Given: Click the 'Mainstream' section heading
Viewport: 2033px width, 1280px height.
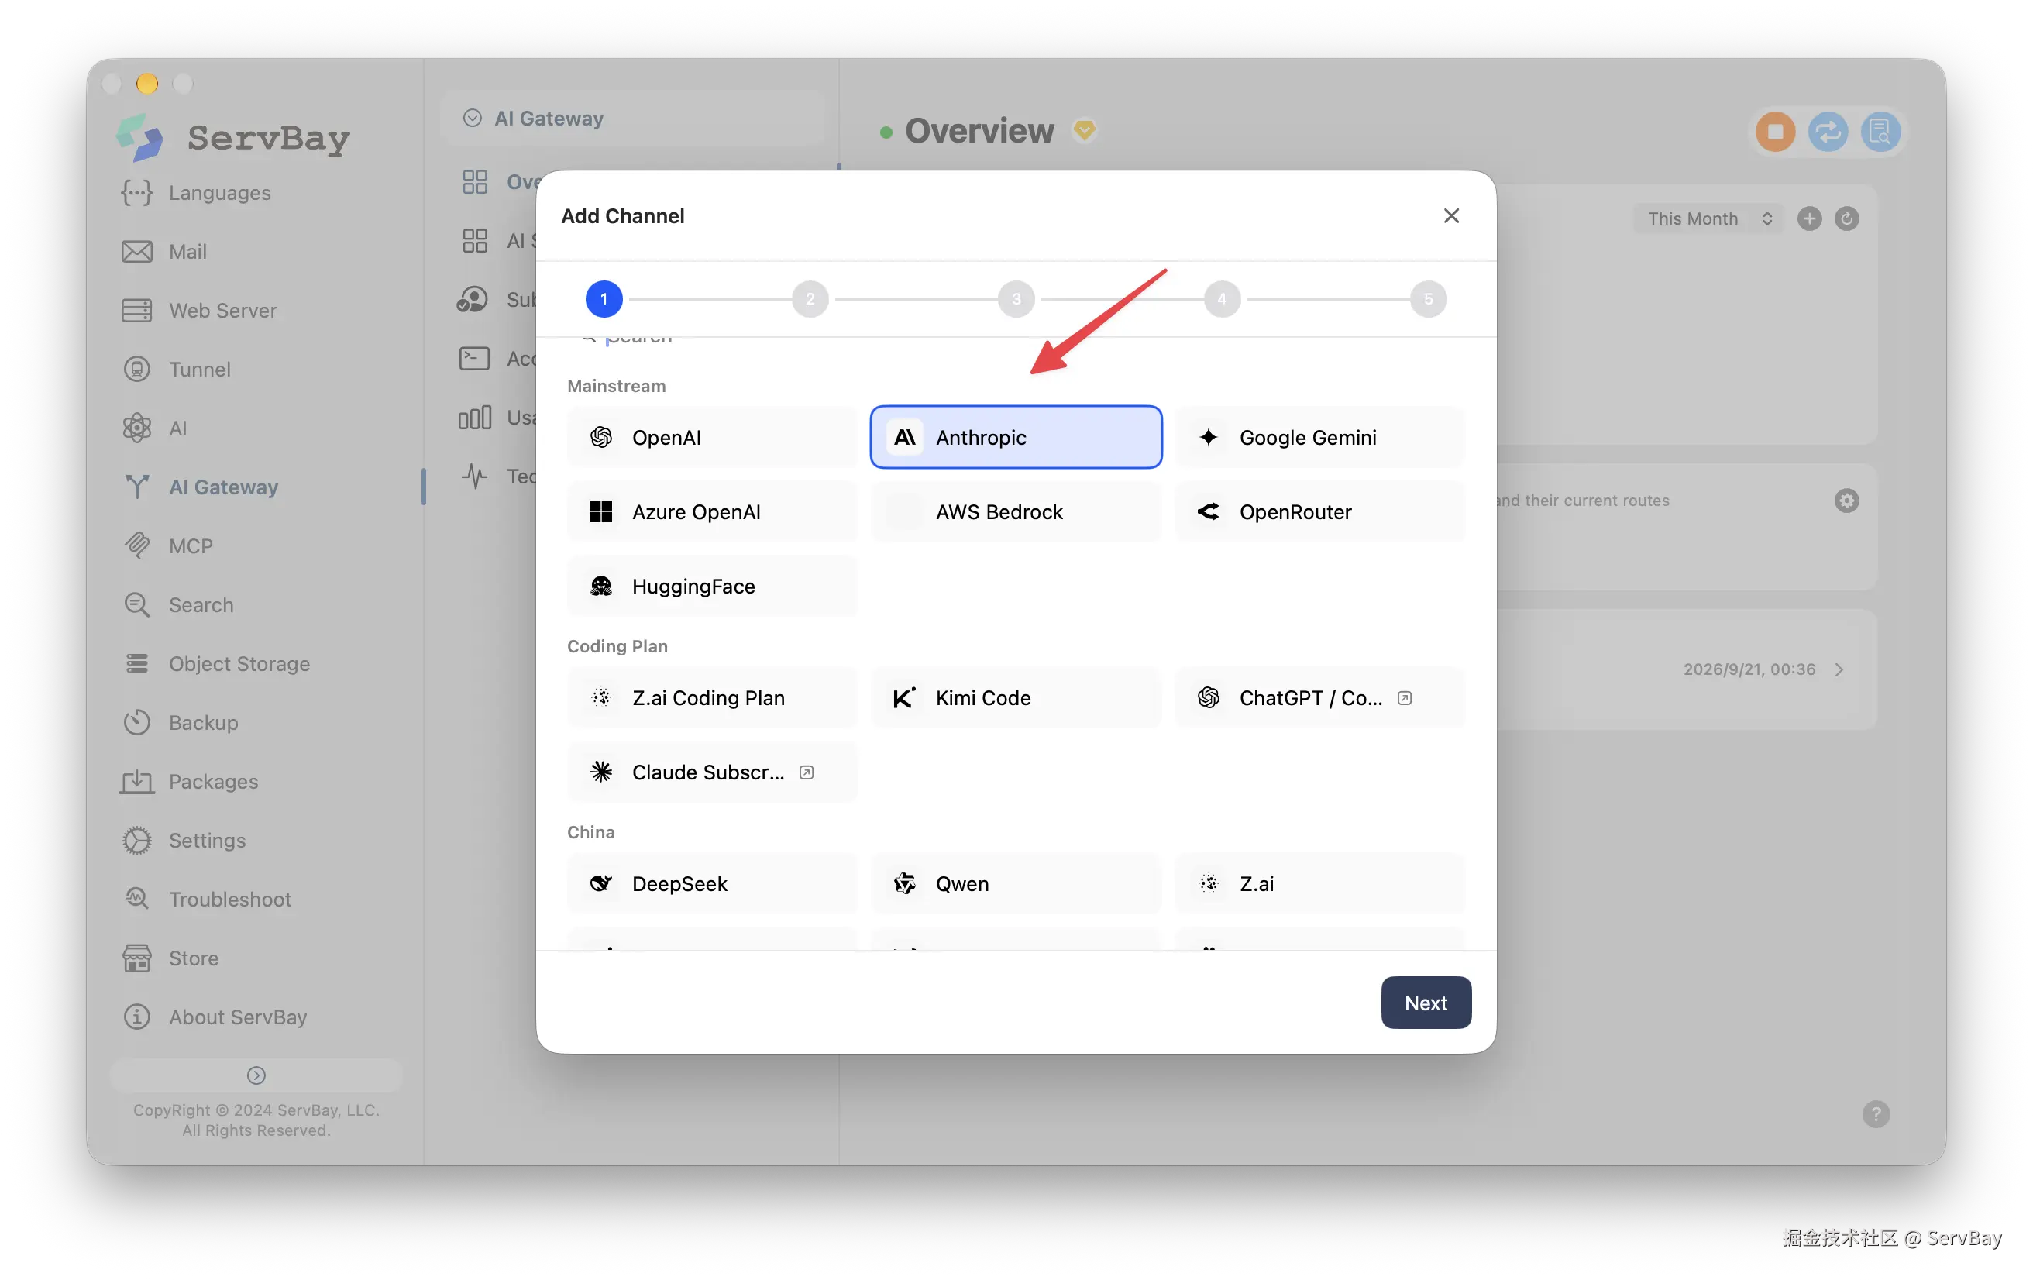Looking at the screenshot, I should pyautogui.click(x=616, y=386).
